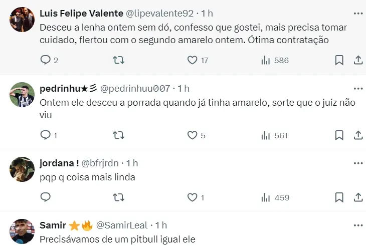Open Samir's profile avatar picture

pyautogui.click(x=22, y=231)
